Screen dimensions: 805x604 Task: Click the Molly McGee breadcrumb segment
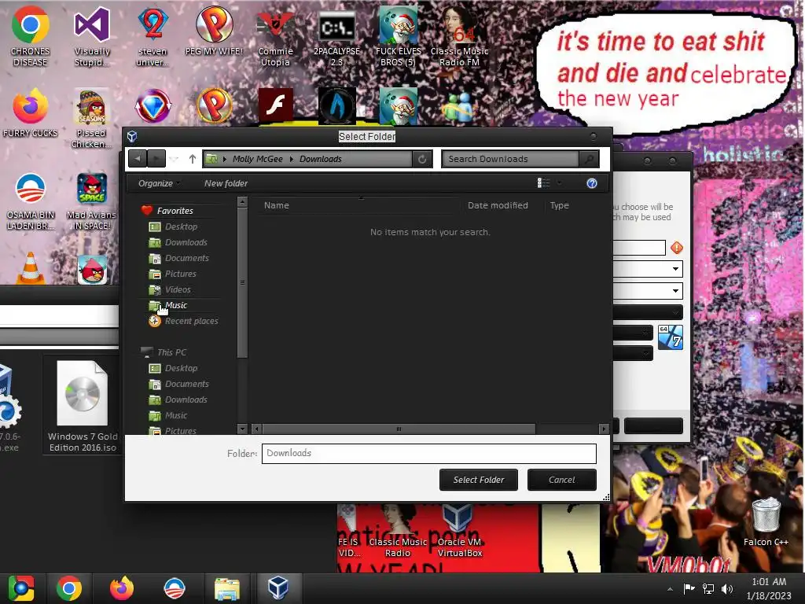[x=258, y=159]
